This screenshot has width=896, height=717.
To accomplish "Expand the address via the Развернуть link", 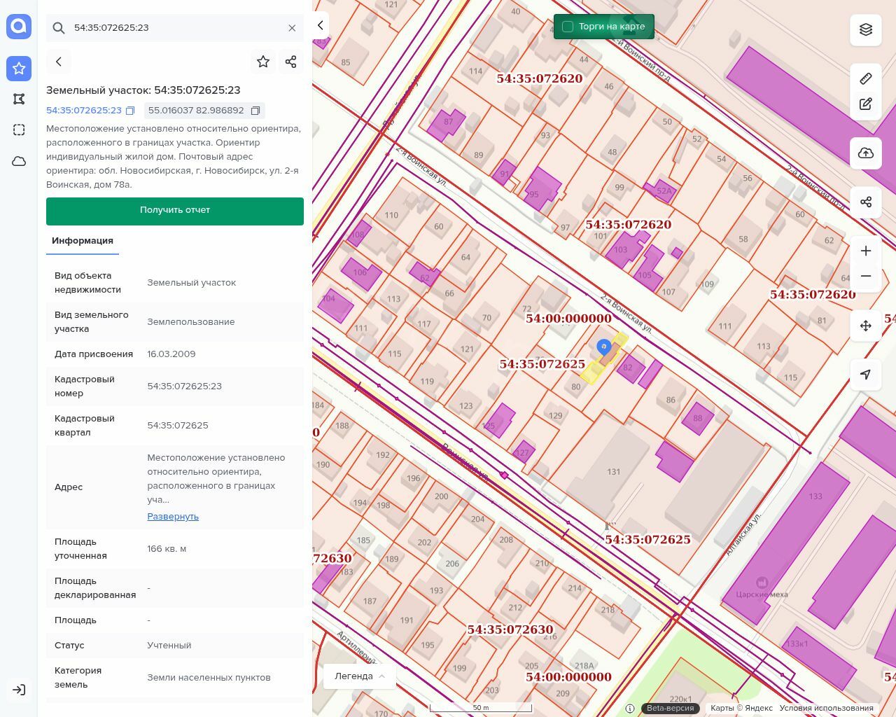I will point(173,517).
